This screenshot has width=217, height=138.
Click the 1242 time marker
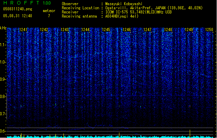click(x=44, y=30)
